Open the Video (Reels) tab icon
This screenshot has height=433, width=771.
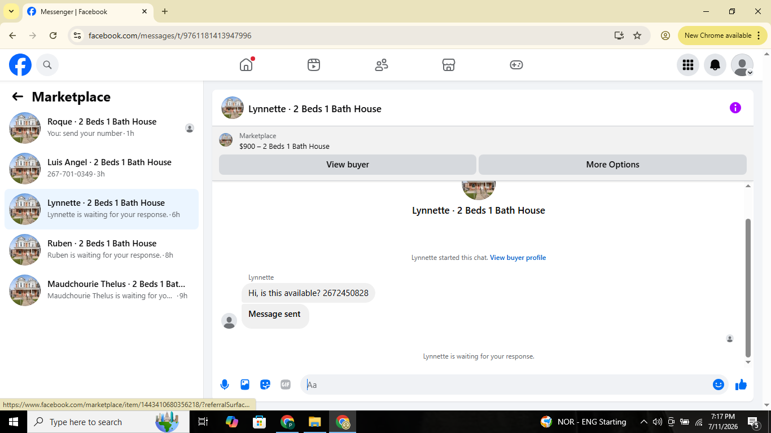coord(314,65)
